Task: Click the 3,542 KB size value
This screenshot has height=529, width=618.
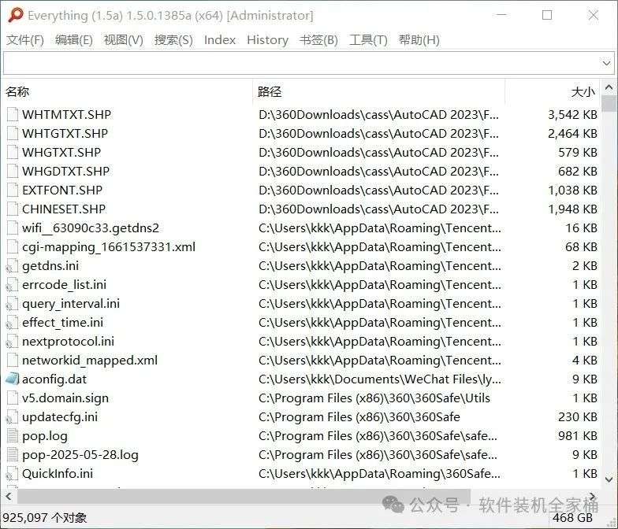Action: point(572,115)
